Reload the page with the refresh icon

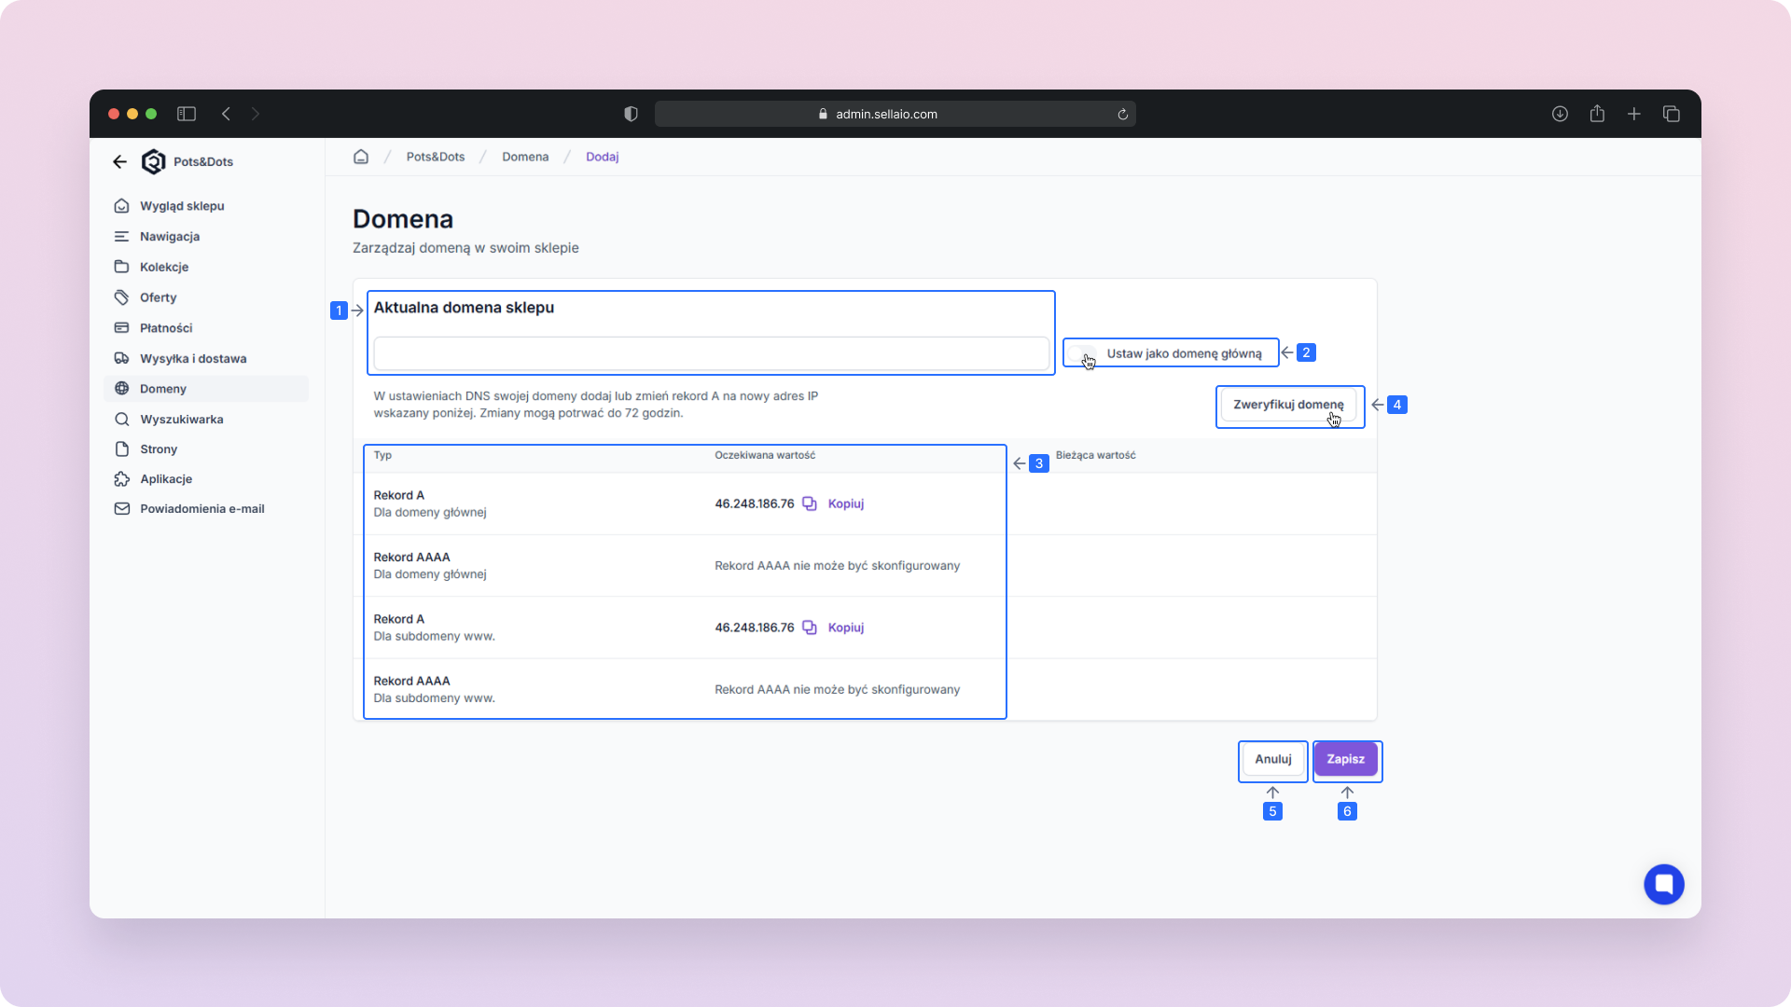(1123, 114)
